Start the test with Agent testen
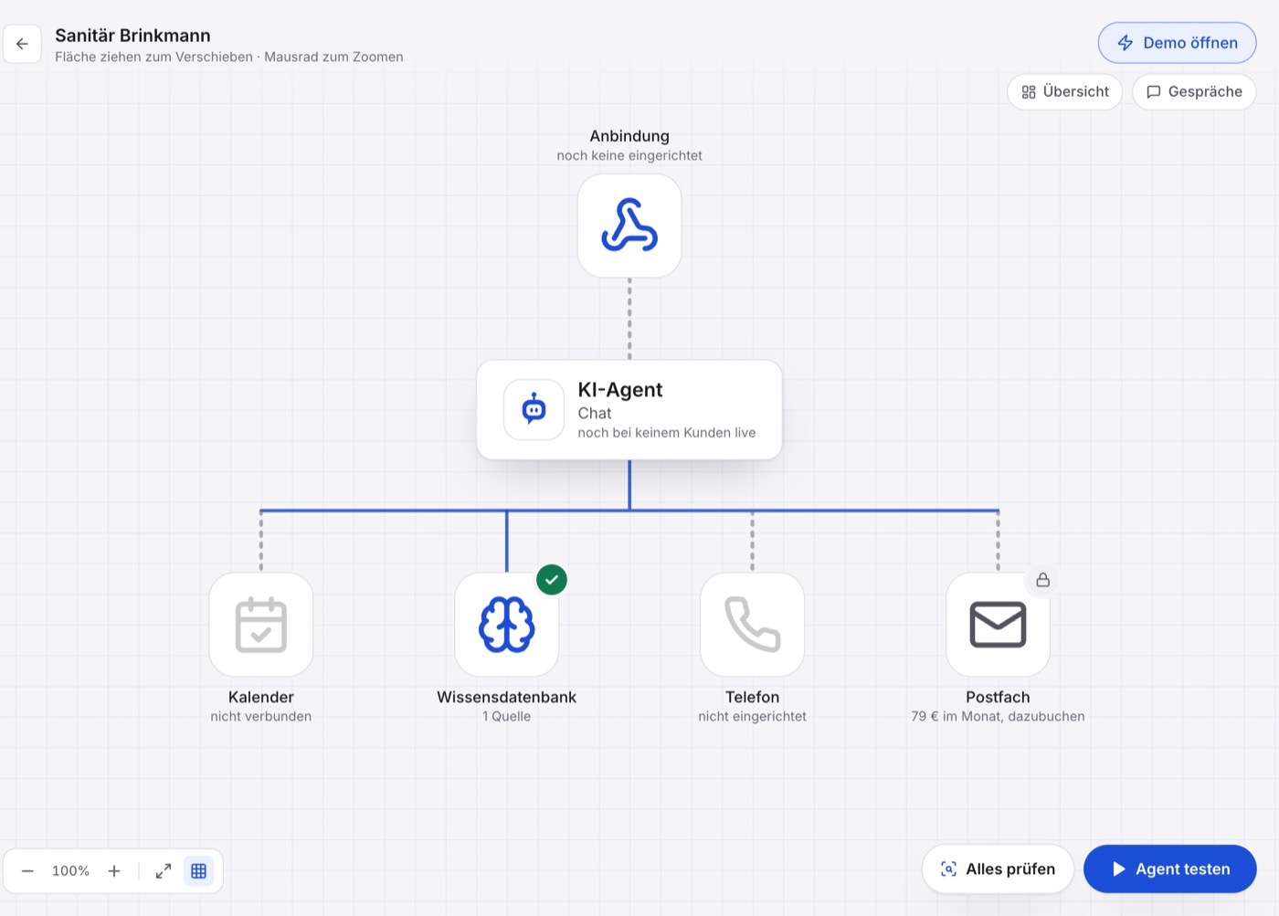This screenshot has width=1279, height=916. (1170, 869)
